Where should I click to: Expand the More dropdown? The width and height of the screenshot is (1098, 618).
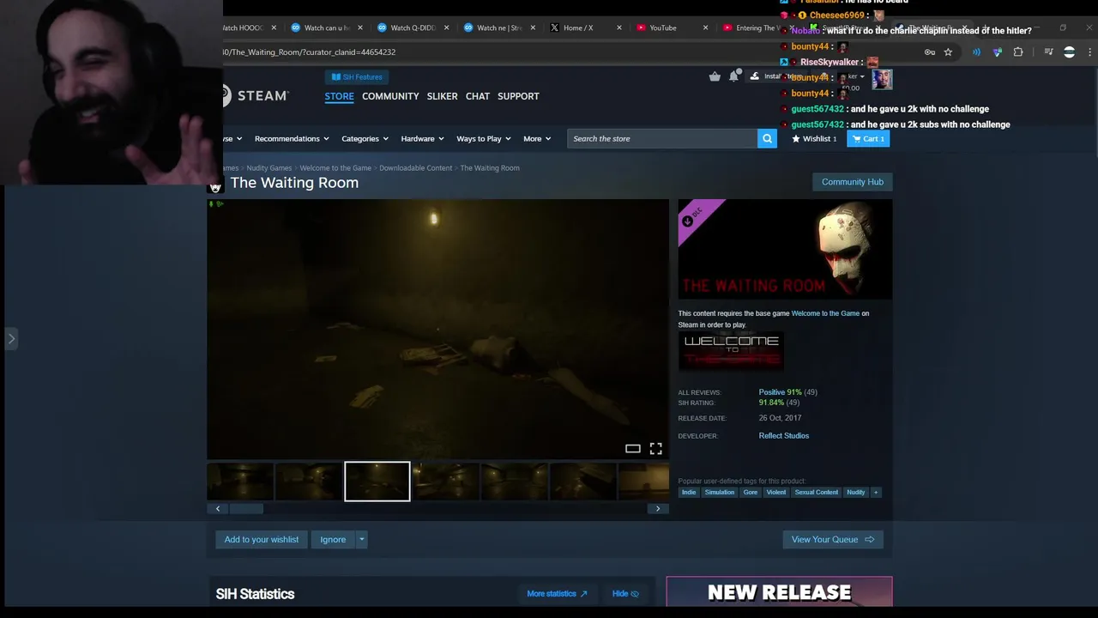(x=537, y=138)
